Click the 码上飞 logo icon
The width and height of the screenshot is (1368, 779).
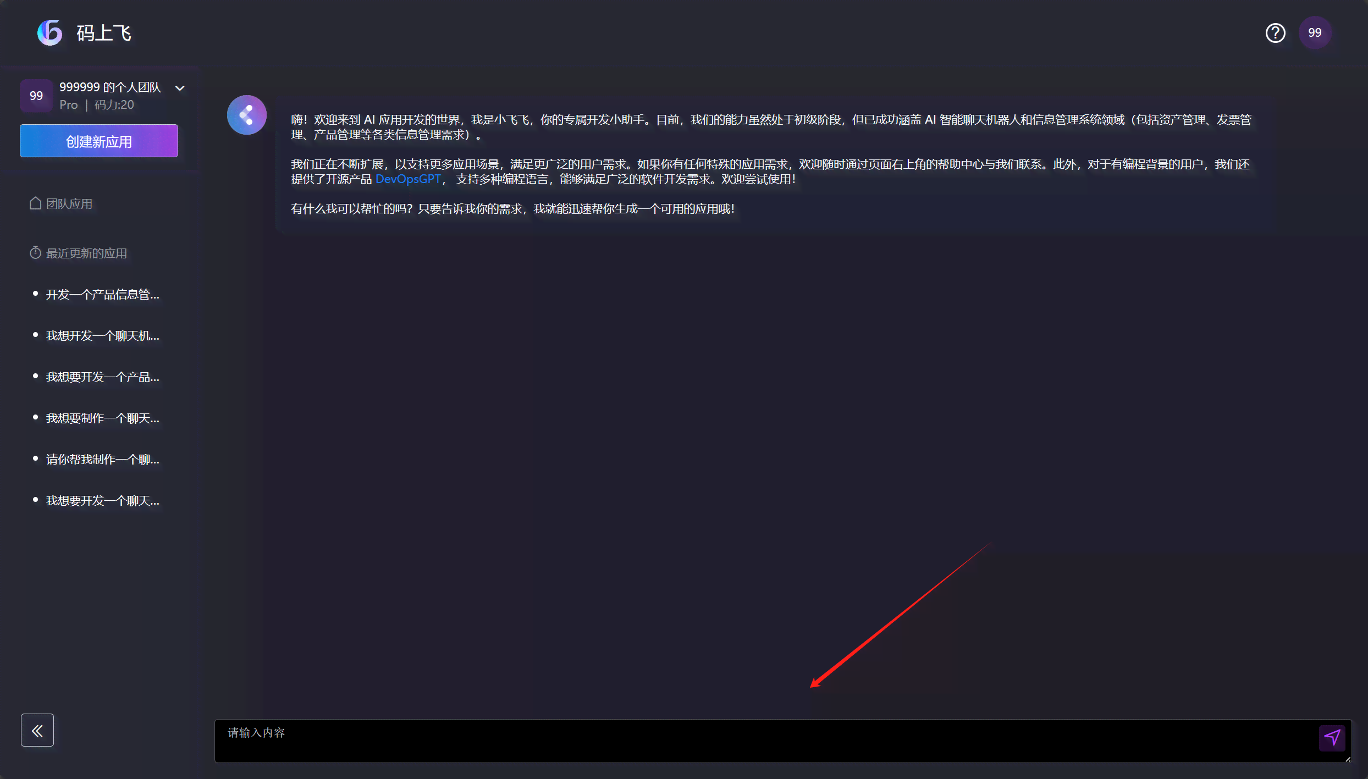(x=49, y=33)
